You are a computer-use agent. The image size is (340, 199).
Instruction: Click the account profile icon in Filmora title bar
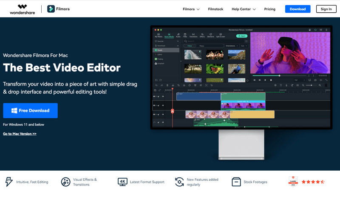coord(310,30)
